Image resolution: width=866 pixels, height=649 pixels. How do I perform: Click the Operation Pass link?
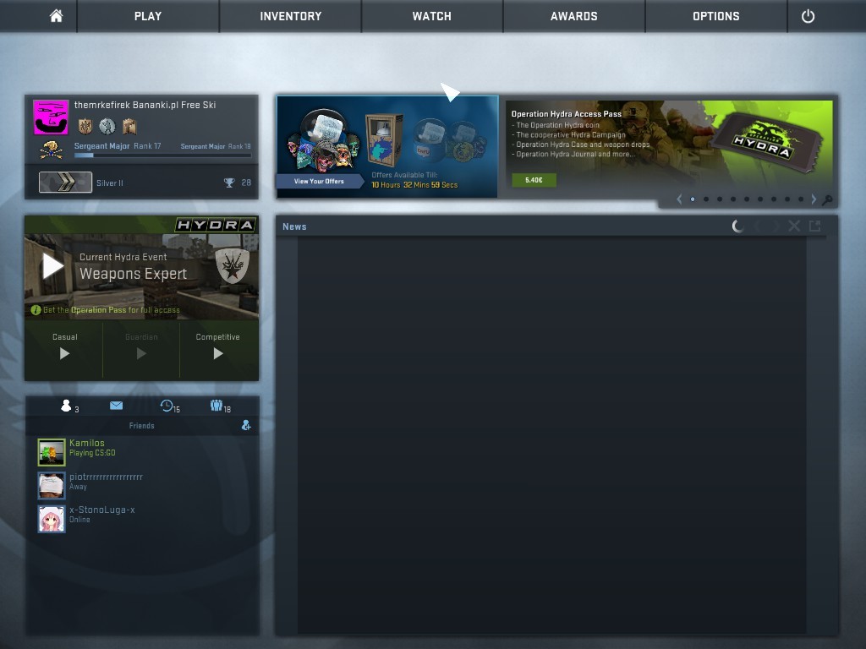(x=98, y=310)
